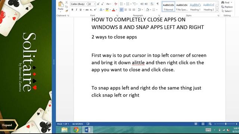
Task: Open the highlight color dropdown arrow
Action: 110,10
